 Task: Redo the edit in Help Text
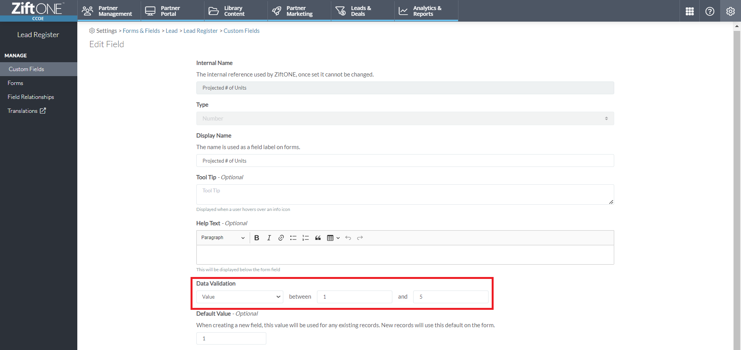pyautogui.click(x=360, y=238)
